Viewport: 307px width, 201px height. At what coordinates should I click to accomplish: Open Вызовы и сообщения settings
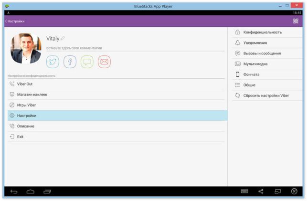click(267, 53)
